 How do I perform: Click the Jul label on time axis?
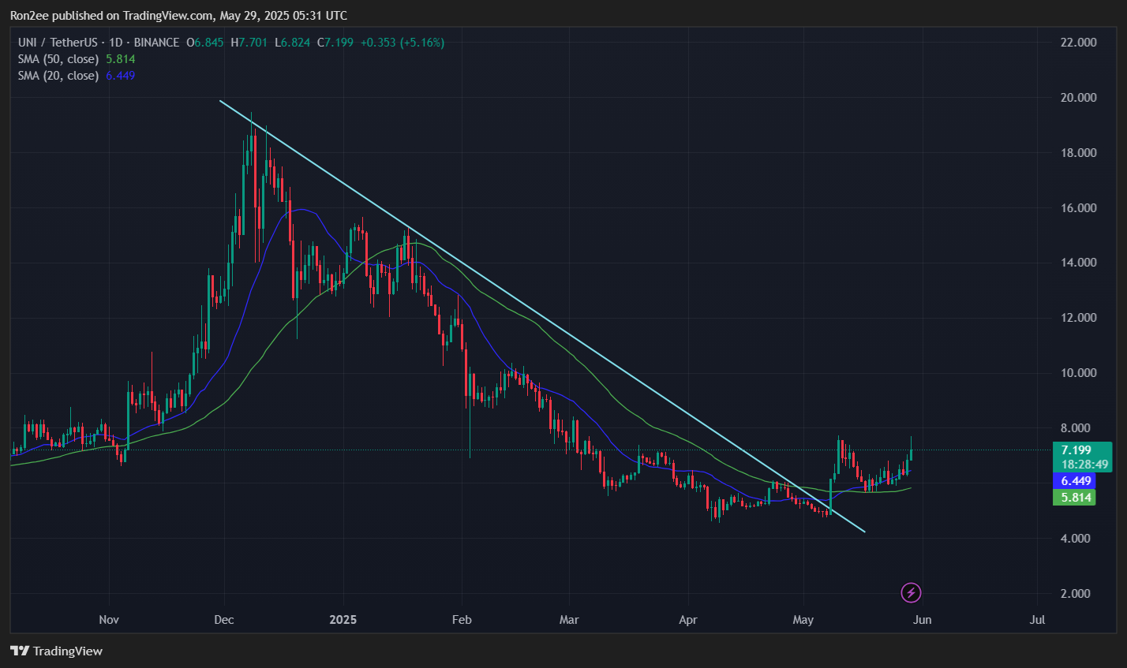tap(1037, 620)
